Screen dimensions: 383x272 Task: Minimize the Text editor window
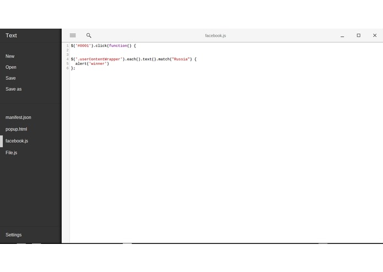[342, 36]
